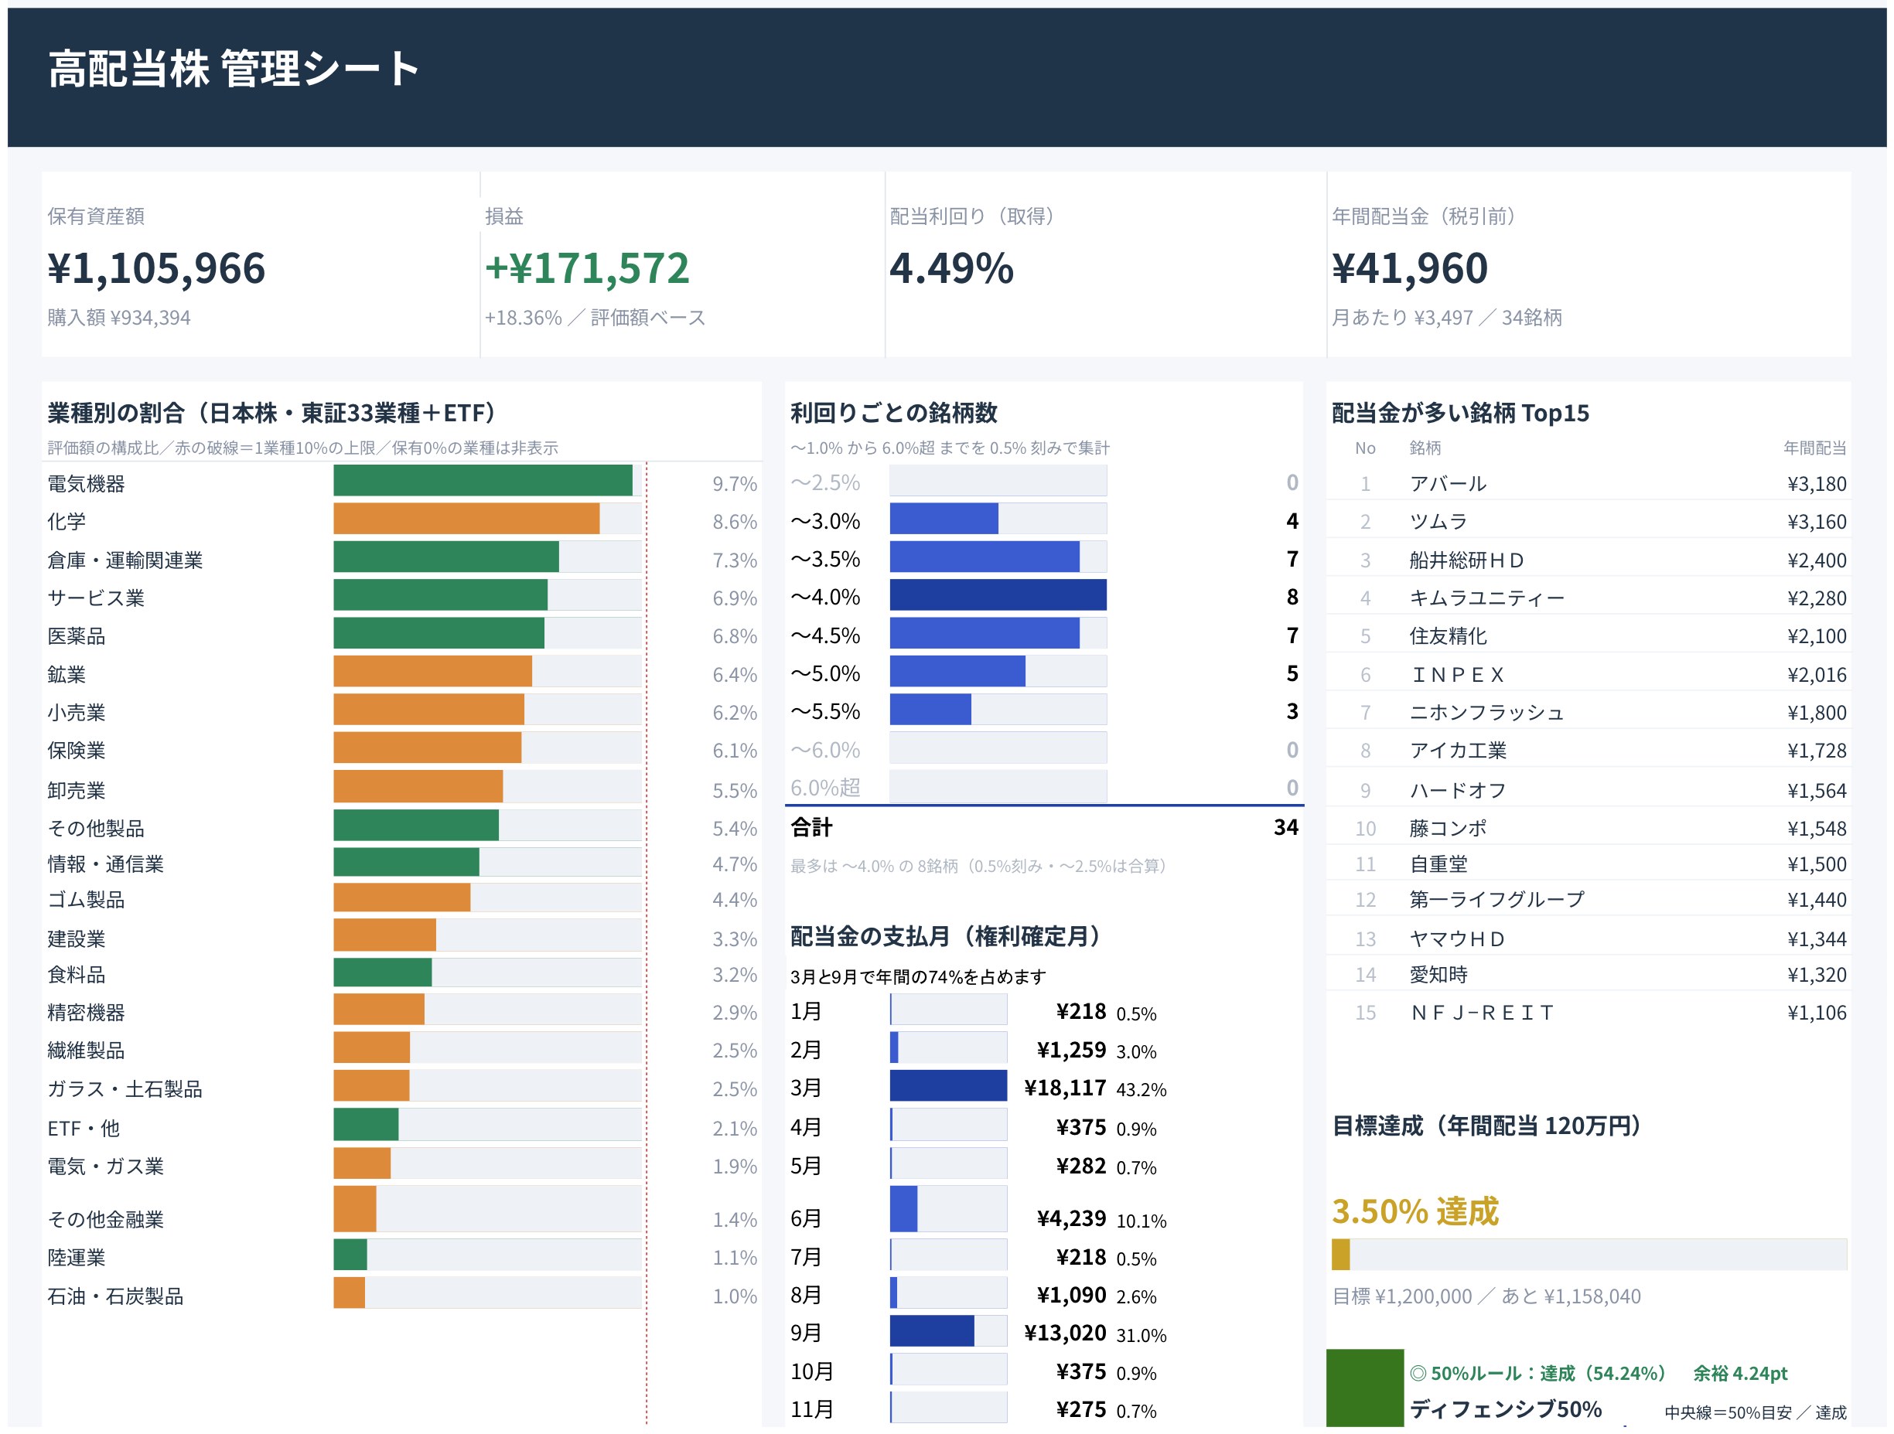This screenshot has height=1434, width=1894.
Task: Click the 年間配当 column header
Action: (1815, 448)
